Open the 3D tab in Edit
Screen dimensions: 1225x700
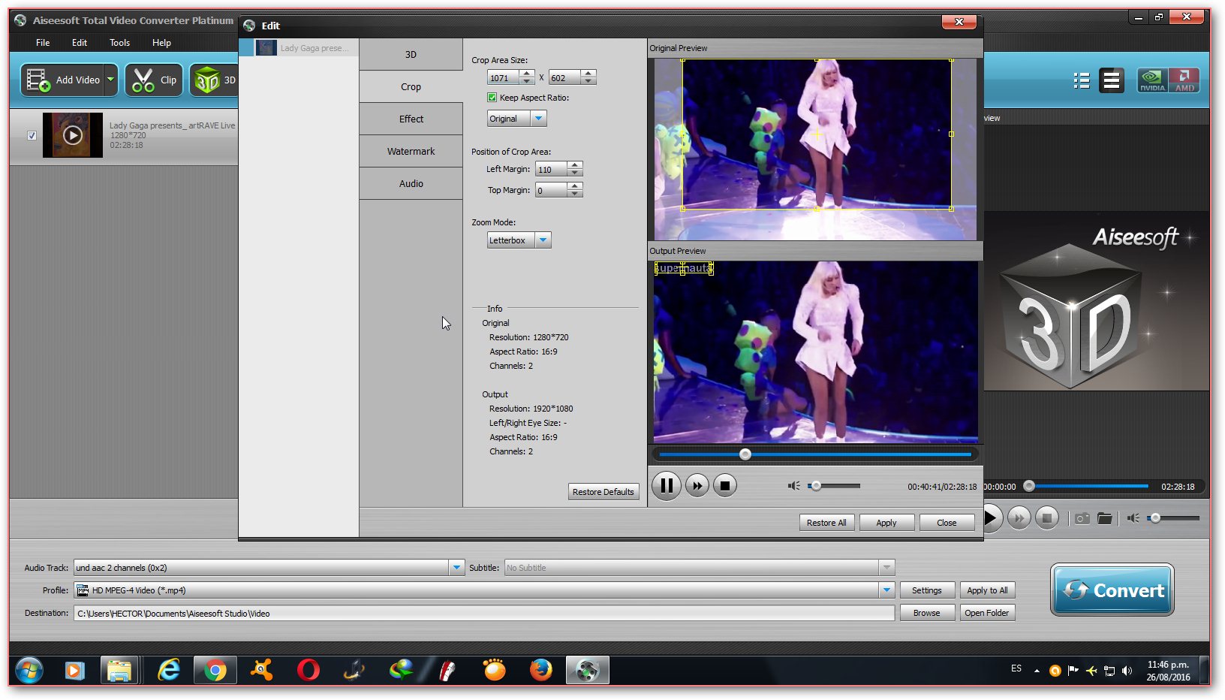pos(411,54)
